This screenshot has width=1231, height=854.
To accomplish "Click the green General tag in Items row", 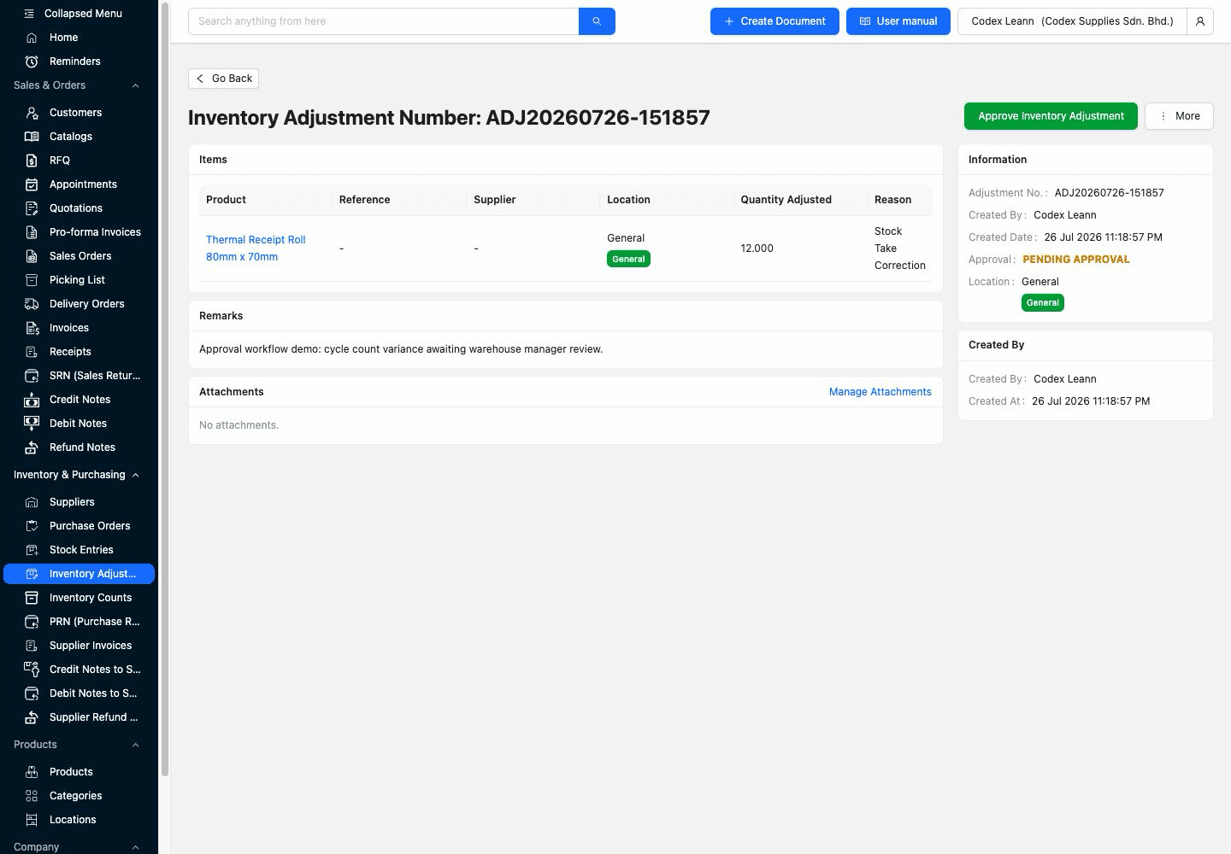I will pos(628,259).
